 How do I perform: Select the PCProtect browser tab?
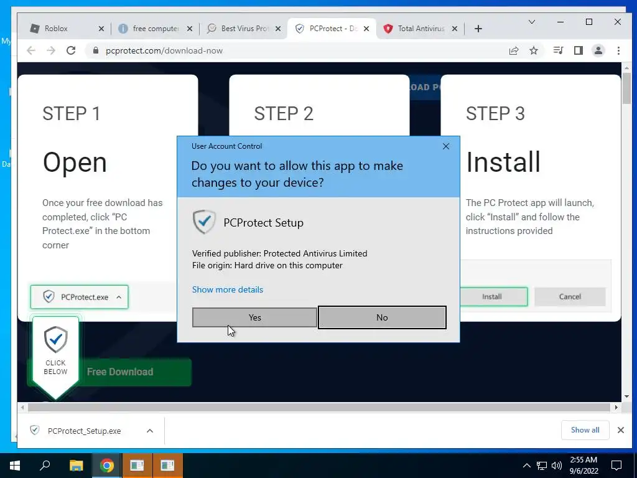(x=333, y=29)
